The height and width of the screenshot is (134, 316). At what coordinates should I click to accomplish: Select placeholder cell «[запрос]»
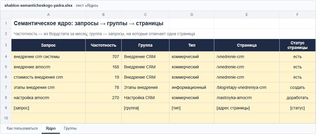coord(48,108)
